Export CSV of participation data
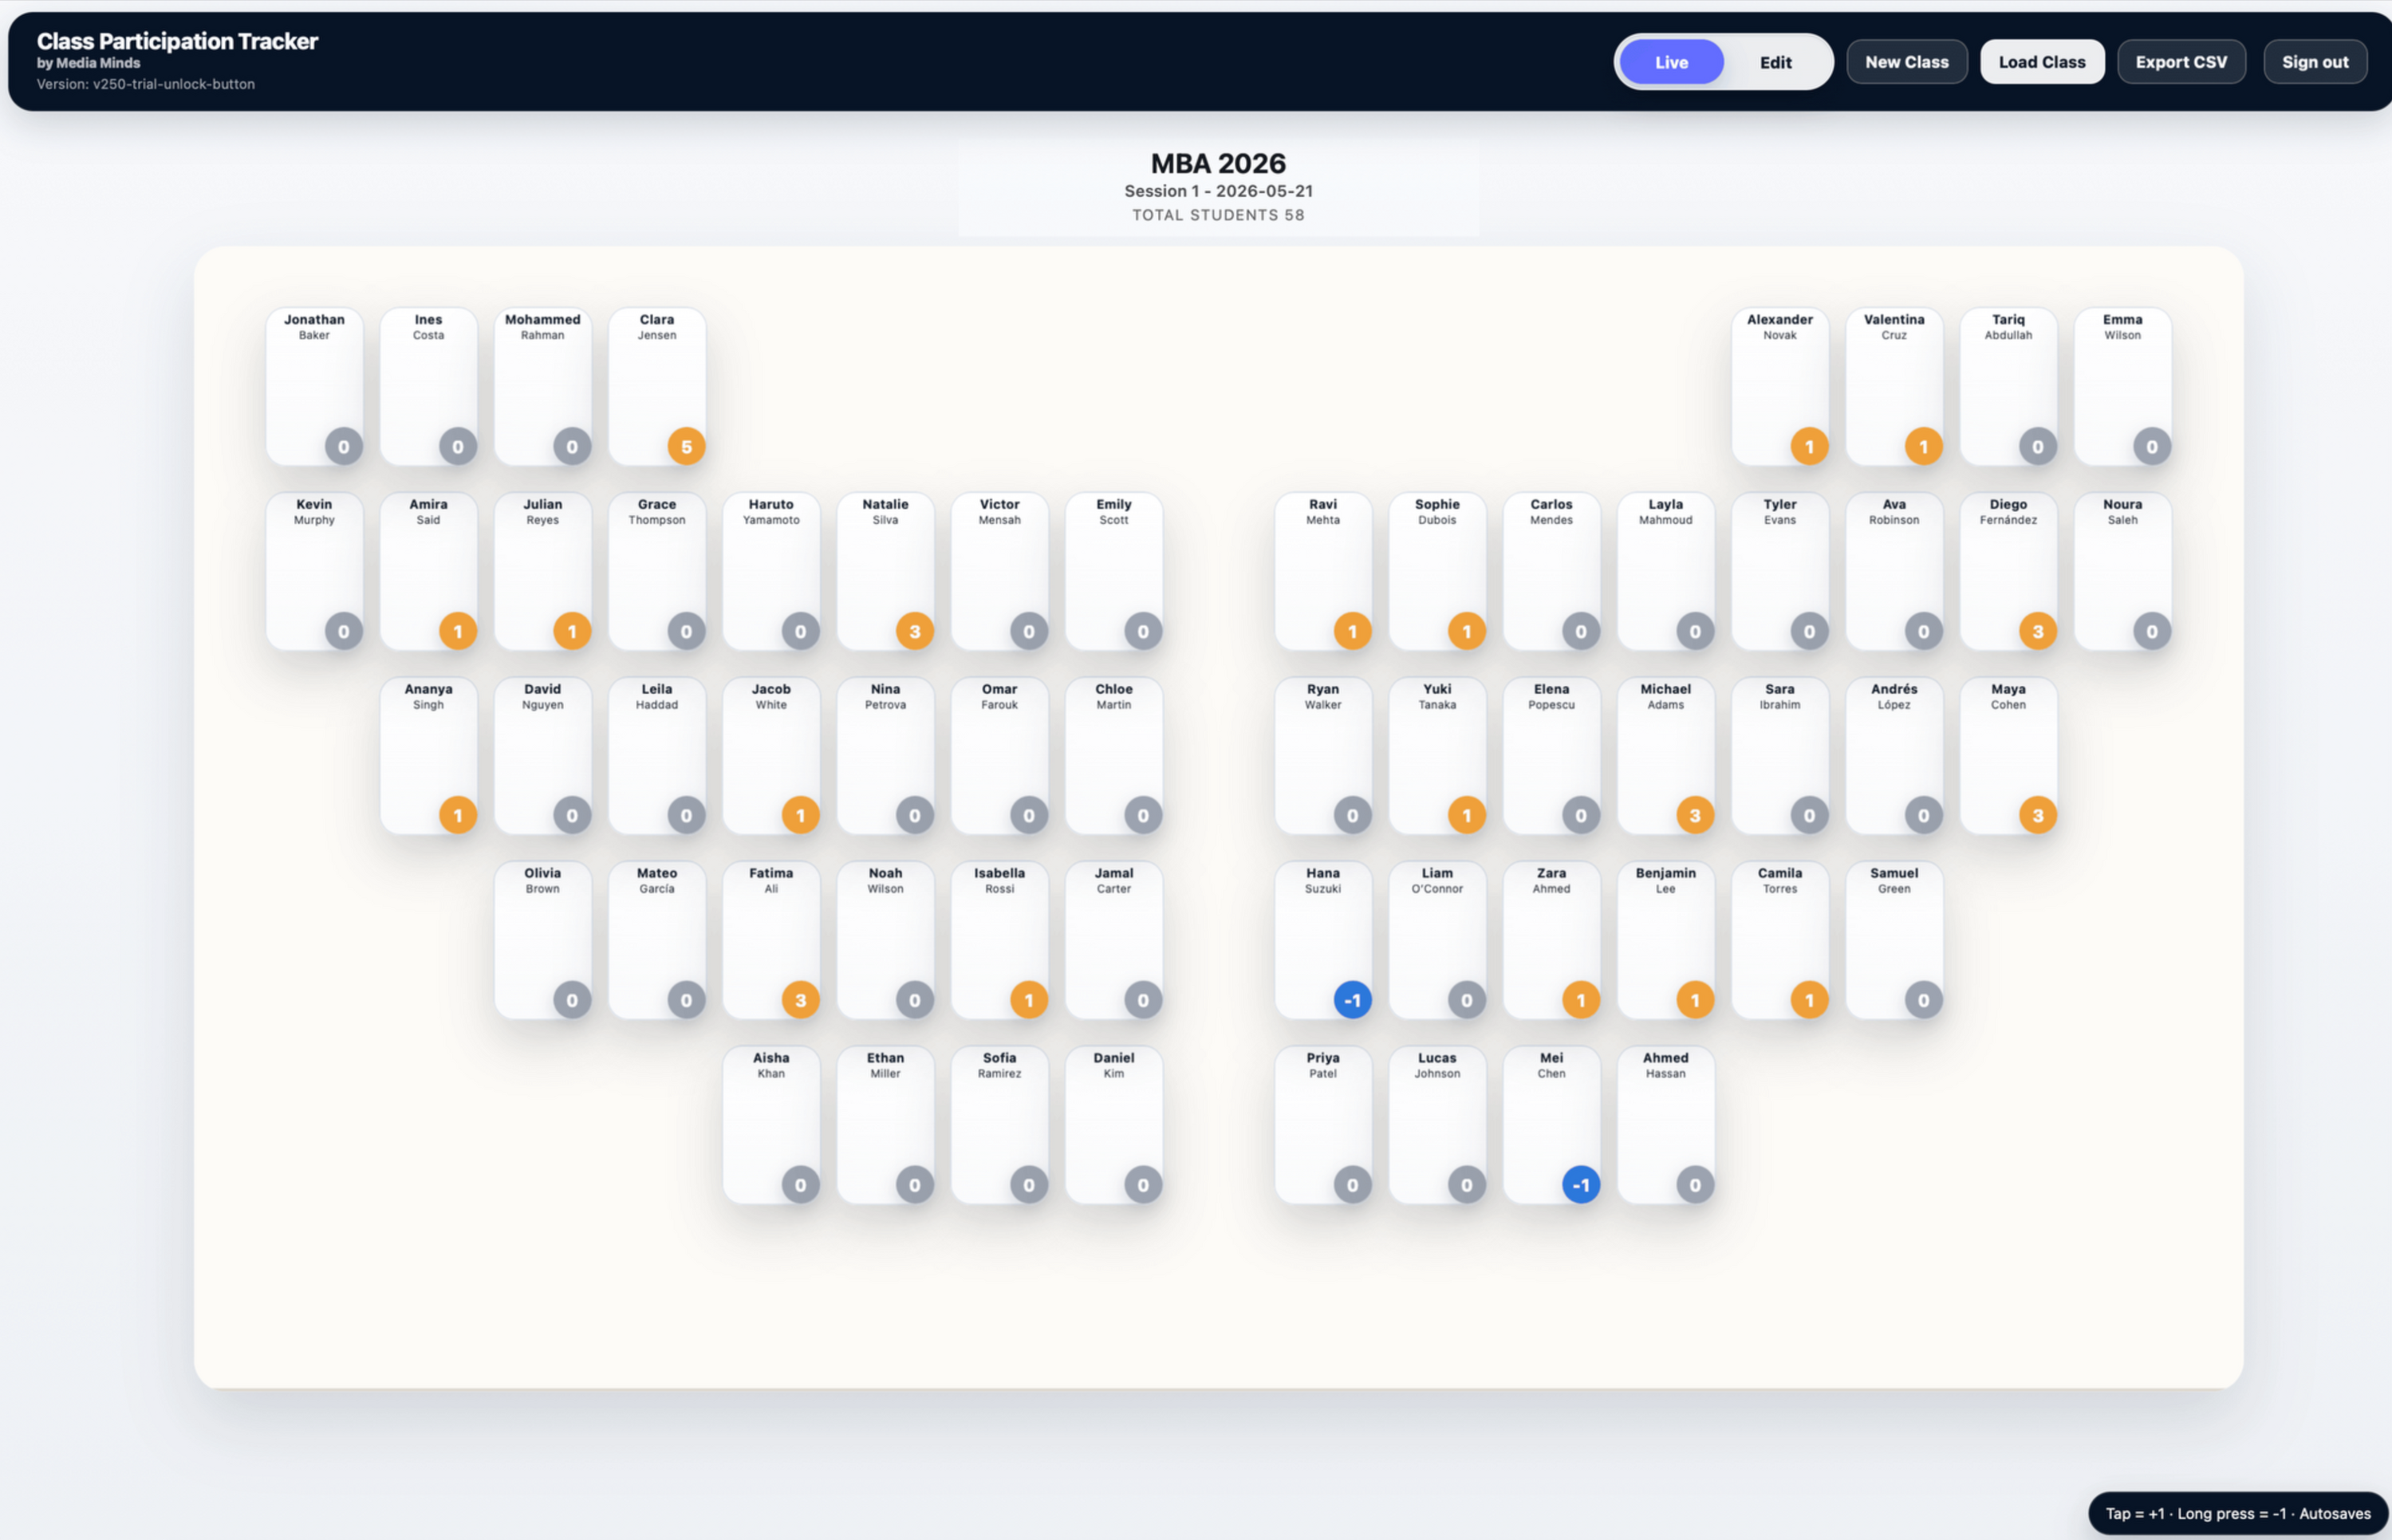The height and width of the screenshot is (1540, 2392). coord(2180,62)
